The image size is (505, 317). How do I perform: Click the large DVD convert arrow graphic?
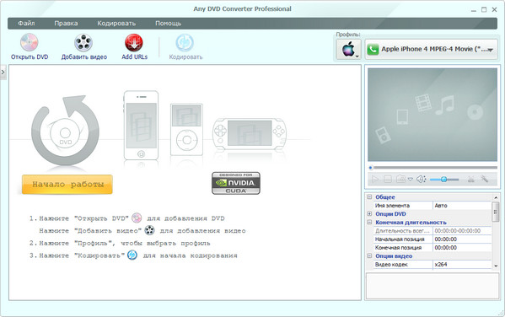click(x=65, y=131)
